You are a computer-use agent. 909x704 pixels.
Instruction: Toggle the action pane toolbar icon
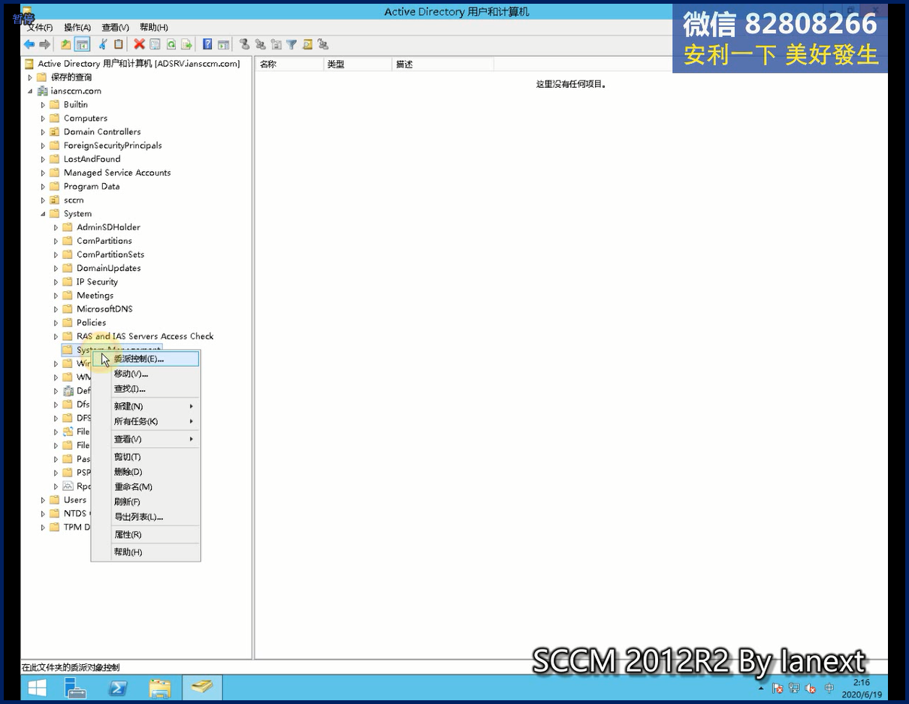click(223, 45)
